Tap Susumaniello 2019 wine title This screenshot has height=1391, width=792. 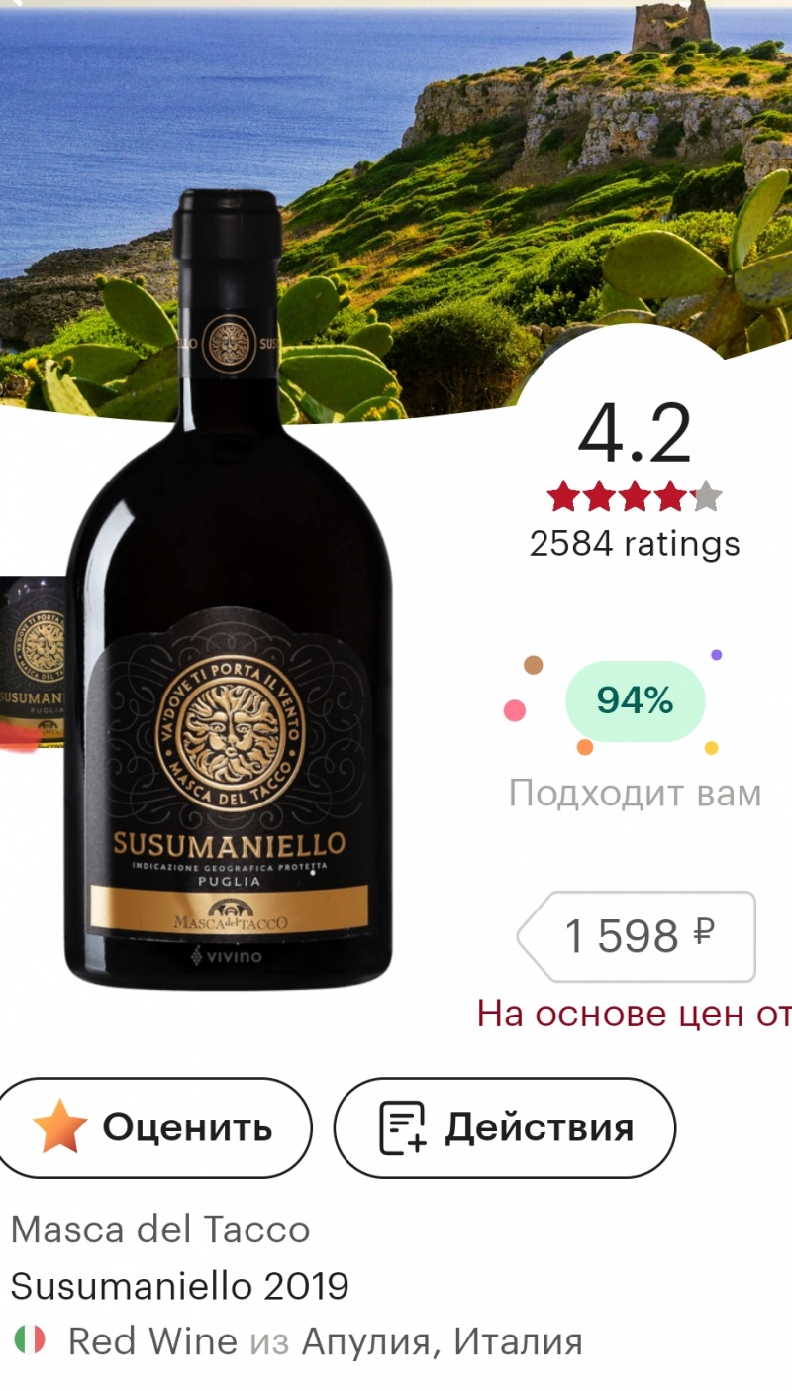[180, 1286]
